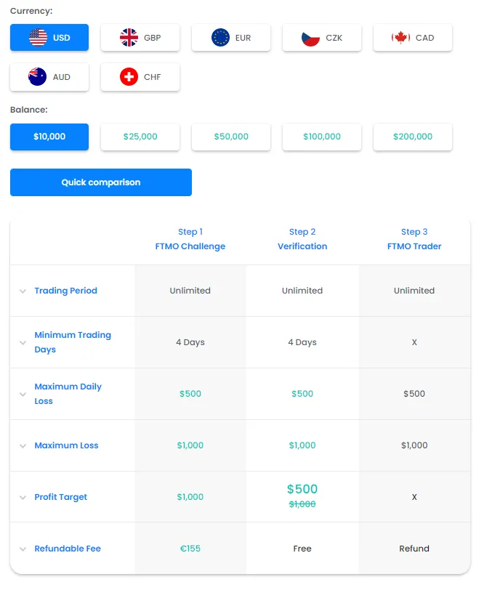Click $500 daily loss under Verification
The height and width of the screenshot is (598, 479).
click(x=302, y=394)
